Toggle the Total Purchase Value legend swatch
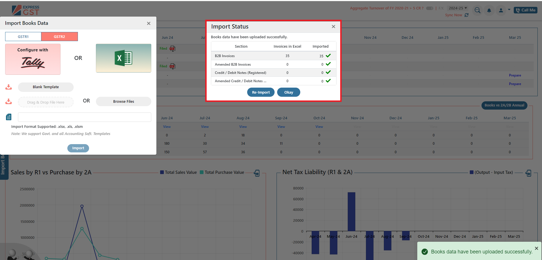 tap(202, 172)
